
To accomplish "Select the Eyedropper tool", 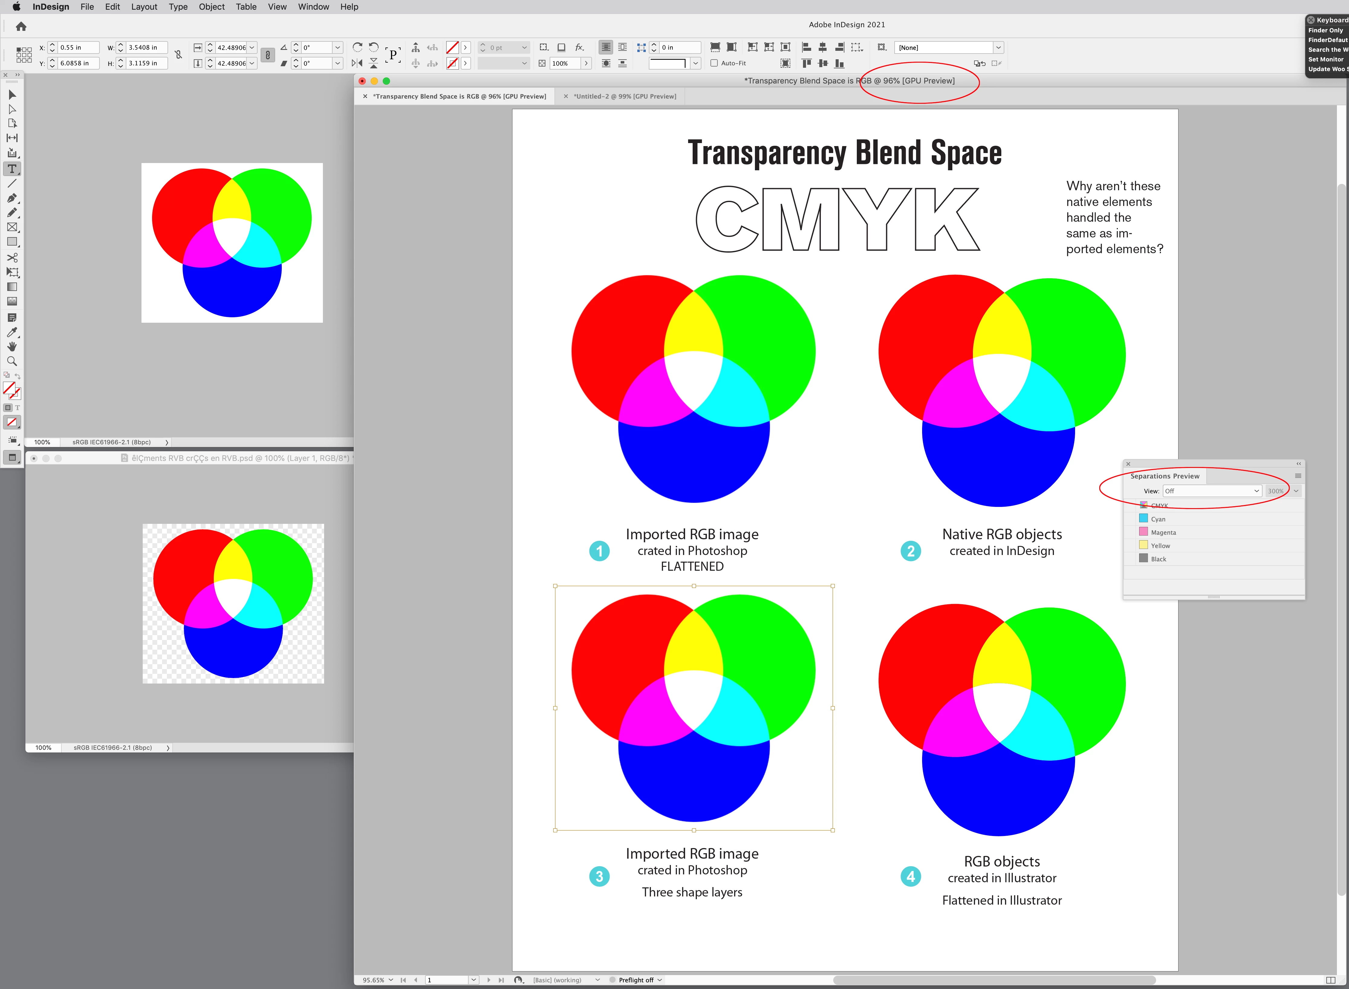I will pyautogui.click(x=12, y=332).
